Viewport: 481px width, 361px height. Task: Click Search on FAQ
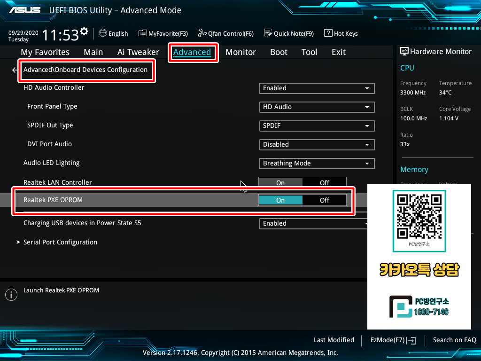pyautogui.click(x=454, y=340)
